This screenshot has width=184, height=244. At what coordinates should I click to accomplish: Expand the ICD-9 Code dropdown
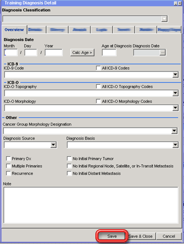click(175, 75)
